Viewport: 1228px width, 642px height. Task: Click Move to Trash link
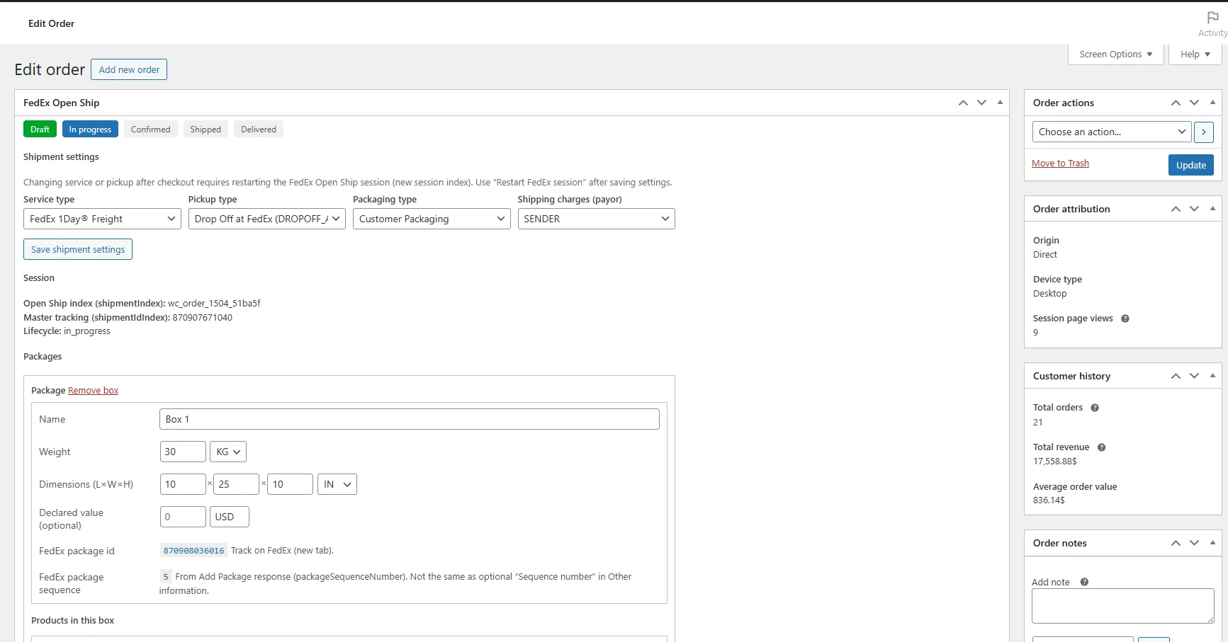1060,164
